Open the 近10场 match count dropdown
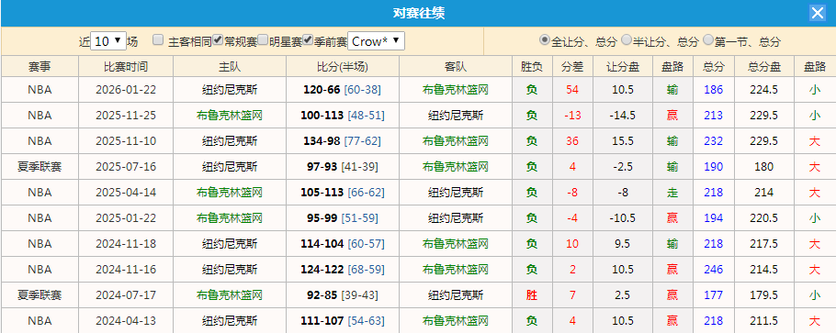Image resolution: width=836 pixels, height=333 pixels. (x=108, y=41)
